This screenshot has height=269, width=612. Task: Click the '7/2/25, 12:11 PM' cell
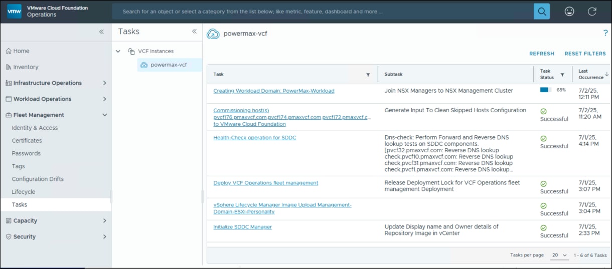(x=589, y=94)
